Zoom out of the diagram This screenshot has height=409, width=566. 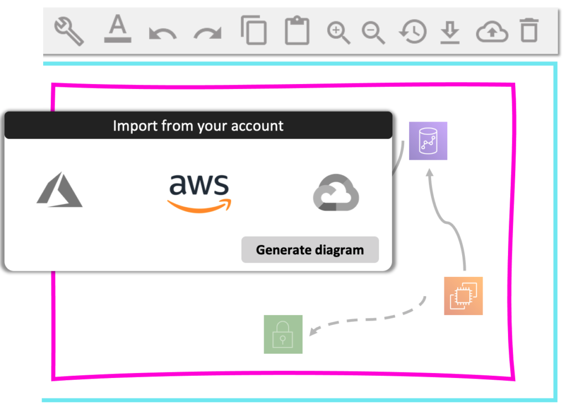tap(373, 33)
